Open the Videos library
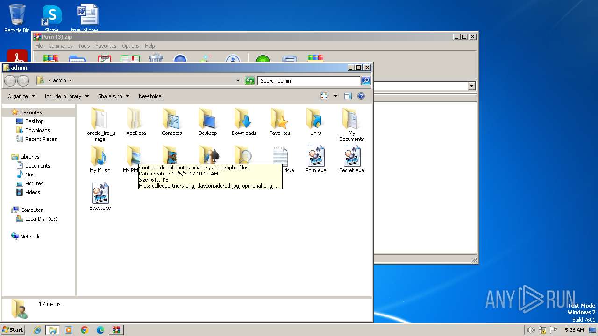 click(x=32, y=192)
